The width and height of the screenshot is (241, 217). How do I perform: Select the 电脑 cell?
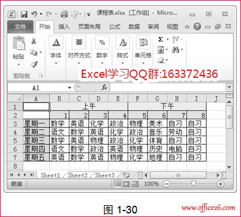177,149
